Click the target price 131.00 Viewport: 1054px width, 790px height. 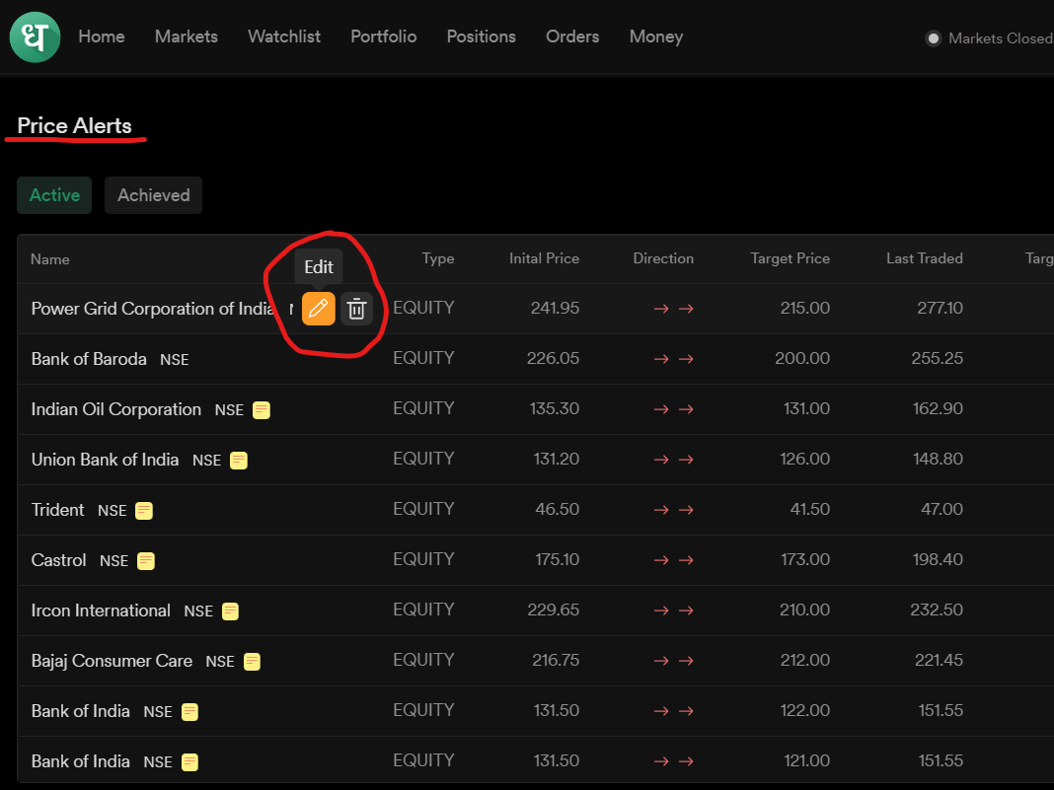coord(806,408)
